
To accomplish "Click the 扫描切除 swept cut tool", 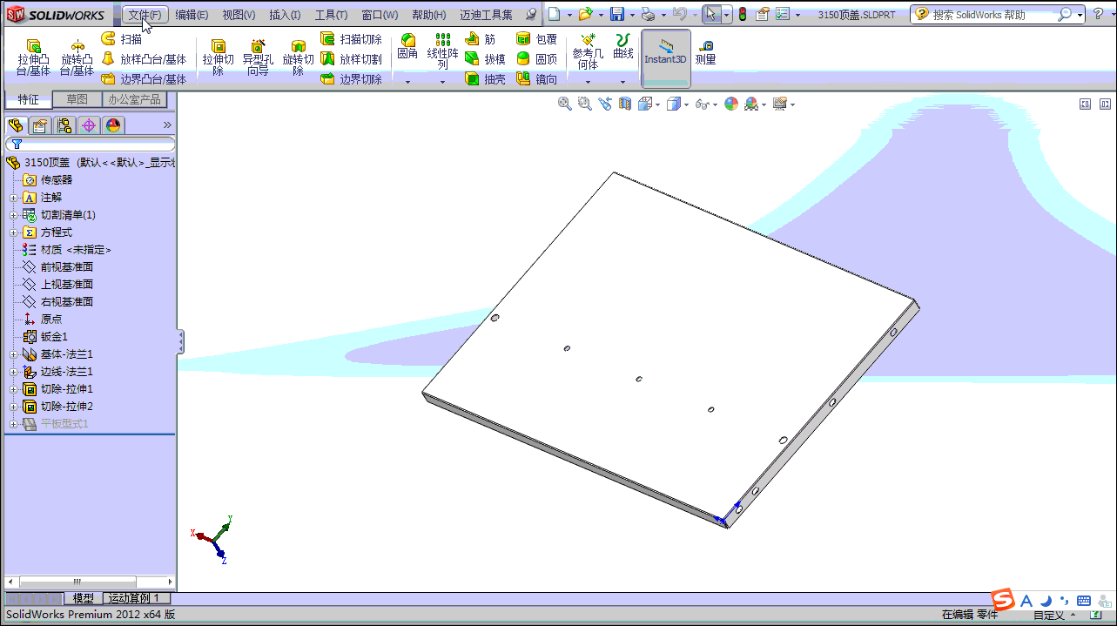I will click(x=352, y=39).
